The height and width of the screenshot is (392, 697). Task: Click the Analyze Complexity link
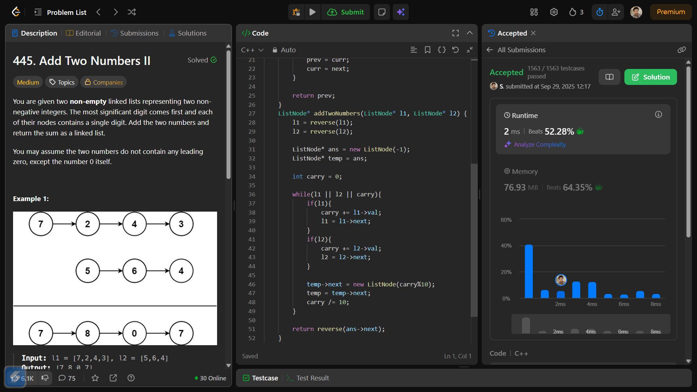tap(539, 144)
